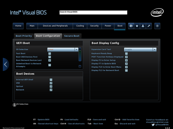Viewport: 173px width, 129px height.
Task: Select the Boot tab
Action: tap(120, 26)
